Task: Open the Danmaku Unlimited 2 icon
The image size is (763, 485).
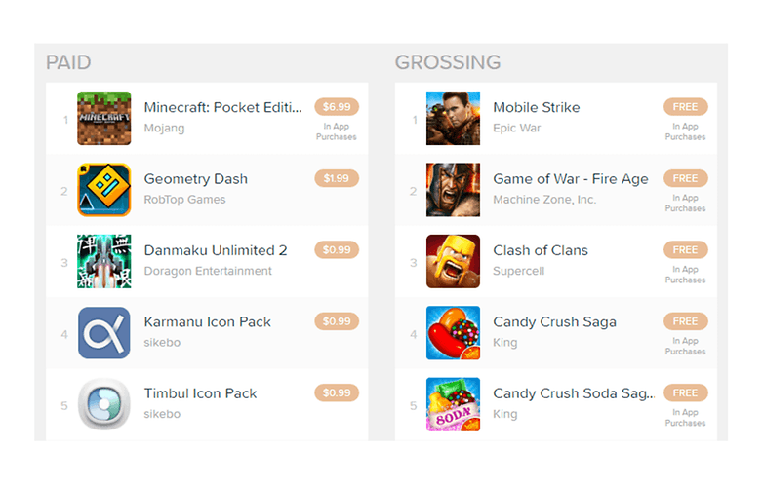Action: click(104, 261)
